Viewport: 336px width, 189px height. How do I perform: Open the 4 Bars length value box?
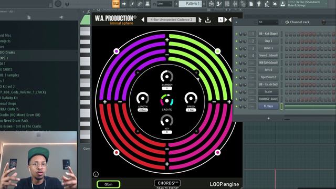coord(143,110)
